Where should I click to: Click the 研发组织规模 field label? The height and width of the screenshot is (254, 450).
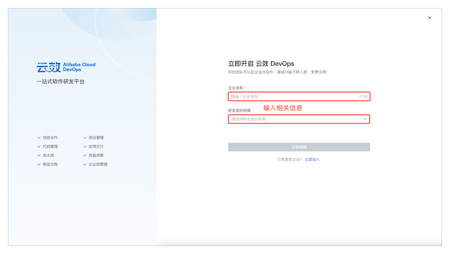coord(239,110)
